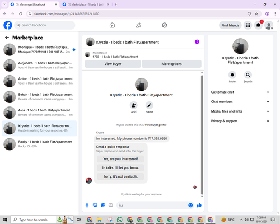Open File Explorer from the taskbar
This screenshot has width=280, height=224.
point(99,220)
